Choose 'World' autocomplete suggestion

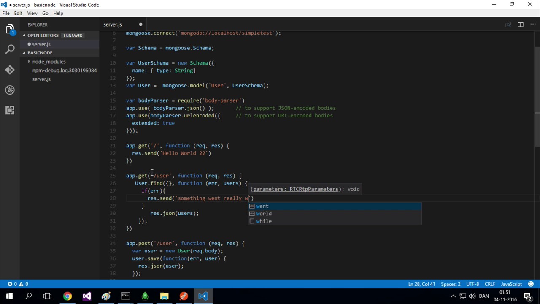pos(335,214)
